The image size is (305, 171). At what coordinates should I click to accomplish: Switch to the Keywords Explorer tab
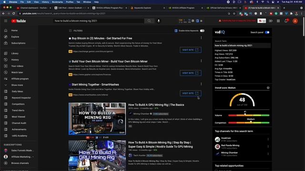coord(148,8)
